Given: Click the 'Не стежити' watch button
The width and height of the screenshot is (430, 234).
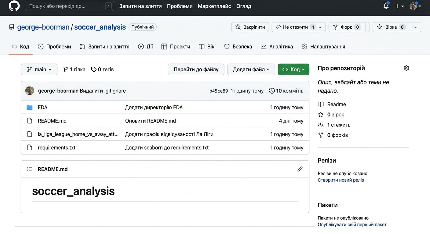Looking at the screenshot, I should tap(299, 27).
